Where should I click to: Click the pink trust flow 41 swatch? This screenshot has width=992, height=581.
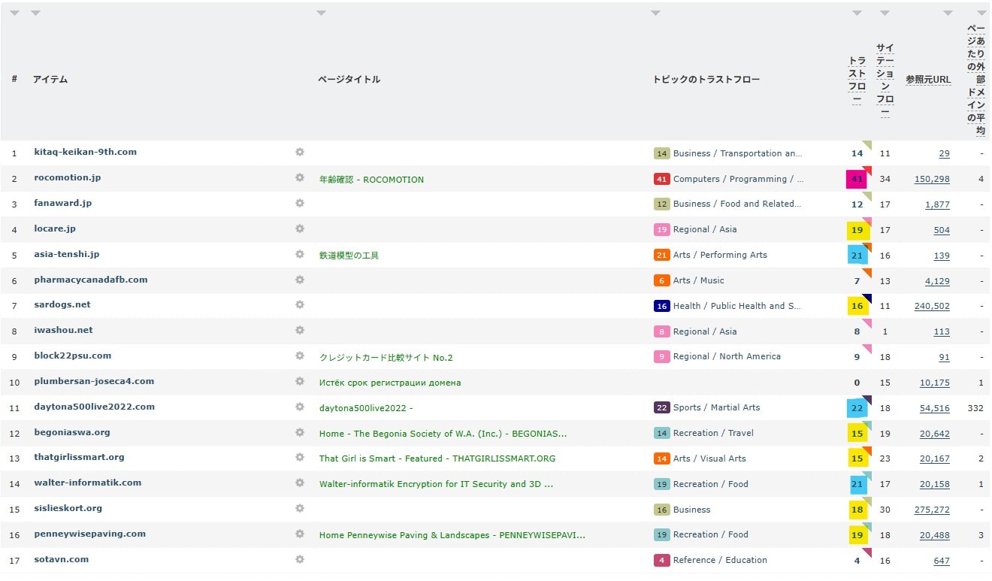[x=857, y=179]
